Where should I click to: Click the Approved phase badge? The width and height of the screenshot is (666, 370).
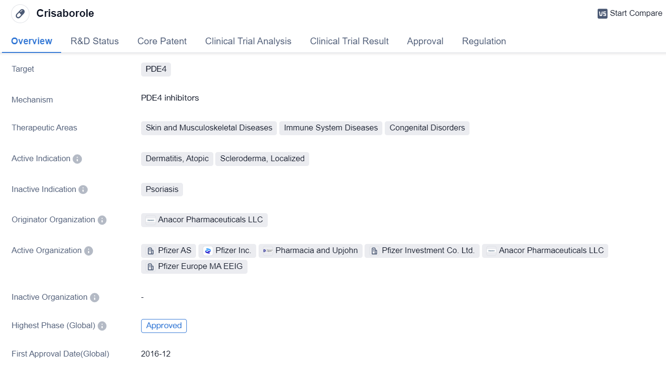(164, 326)
